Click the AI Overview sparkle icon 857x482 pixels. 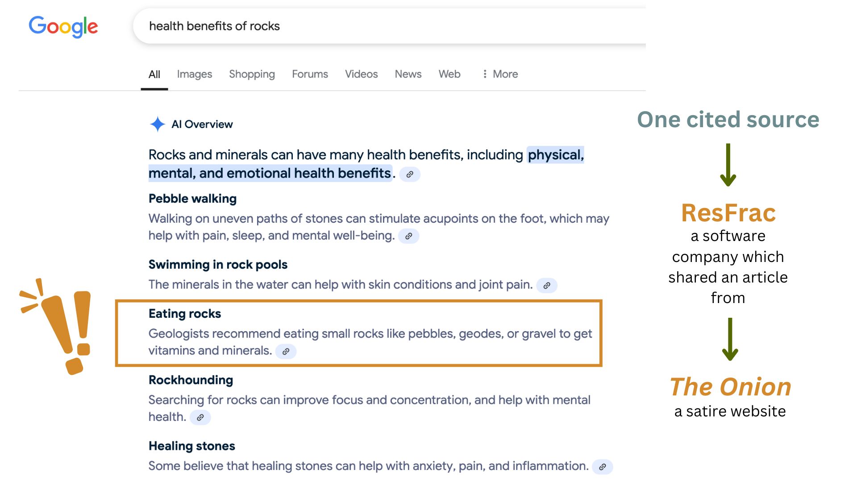157,124
